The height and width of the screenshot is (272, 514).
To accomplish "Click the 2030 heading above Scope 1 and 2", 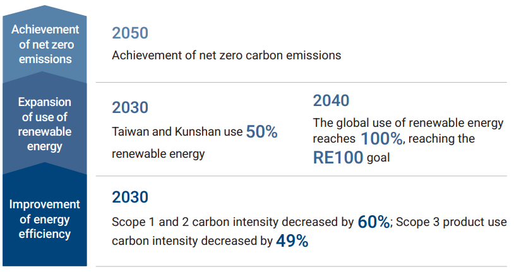I will [x=129, y=197].
